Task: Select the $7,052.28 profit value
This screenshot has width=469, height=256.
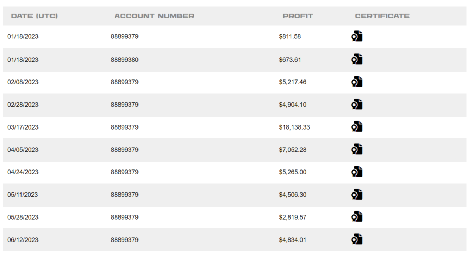Action: pos(292,150)
